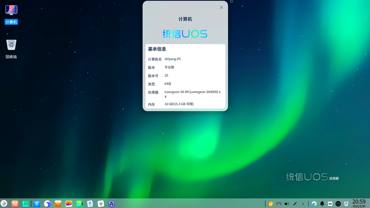Close the computer info dialog

click(x=221, y=7)
